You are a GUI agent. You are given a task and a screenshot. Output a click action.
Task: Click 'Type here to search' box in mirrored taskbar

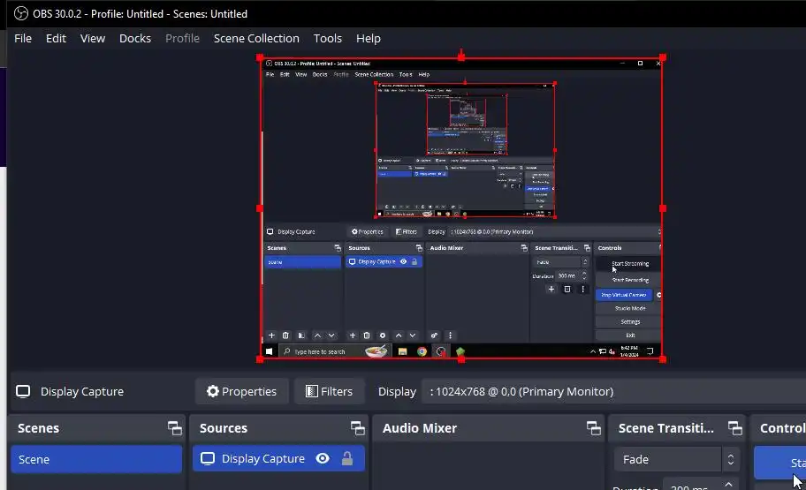[x=335, y=351]
